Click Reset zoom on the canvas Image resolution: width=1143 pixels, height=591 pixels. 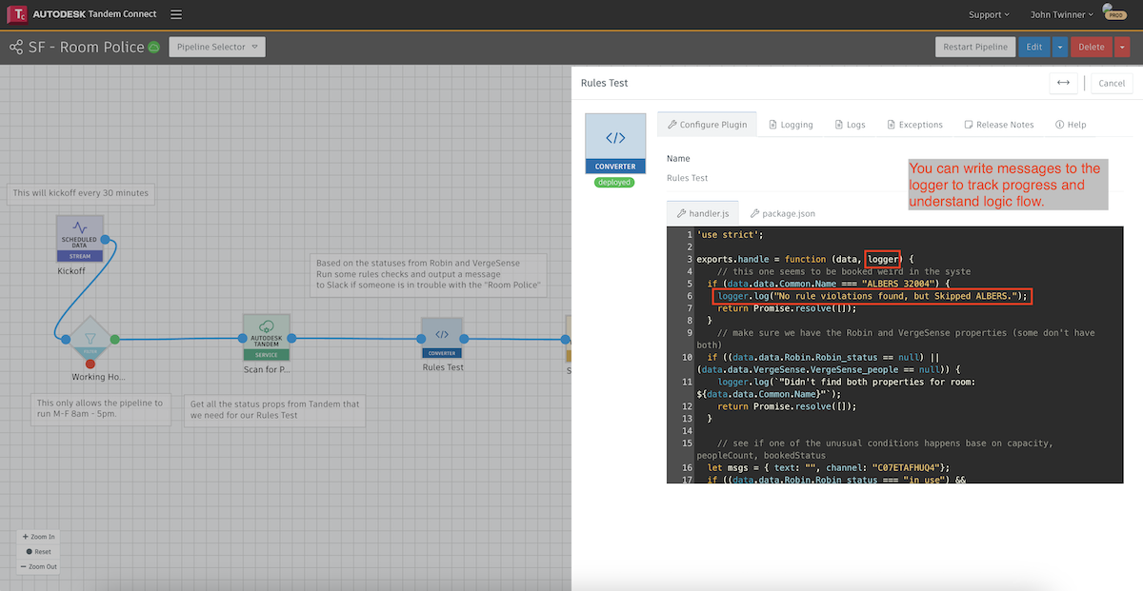[39, 552]
